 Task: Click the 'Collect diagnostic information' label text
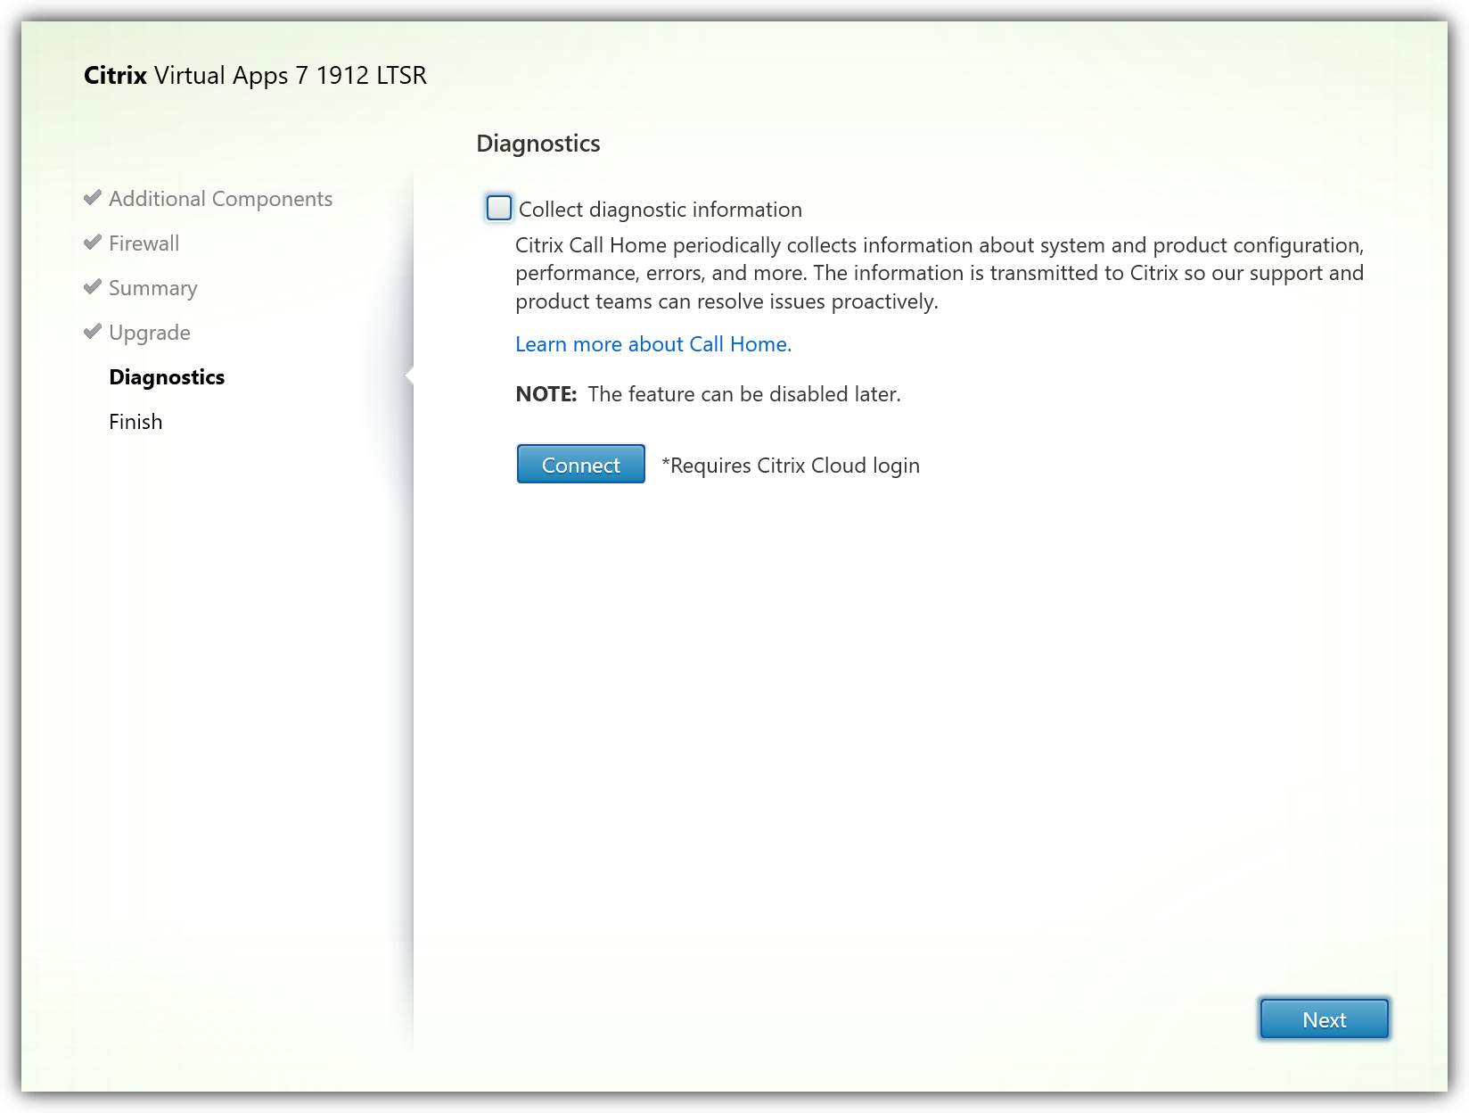pyautogui.click(x=660, y=210)
